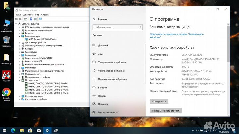The height and width of the screenshot is (134, 239).
Task: Open Mail app from taskbar
Action: (39, 130)
